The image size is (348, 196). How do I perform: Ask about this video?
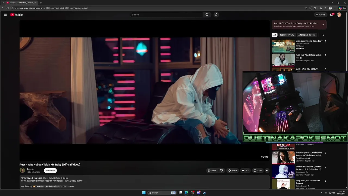pos(245,171)
